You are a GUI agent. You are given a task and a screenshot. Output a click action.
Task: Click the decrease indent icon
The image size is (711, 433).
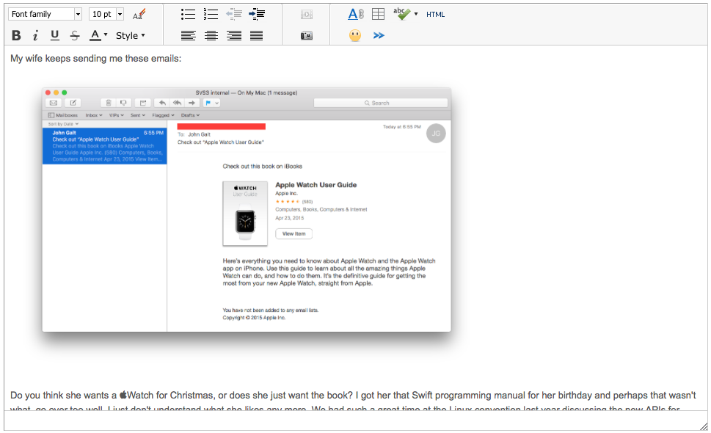(x=234, y=14)
